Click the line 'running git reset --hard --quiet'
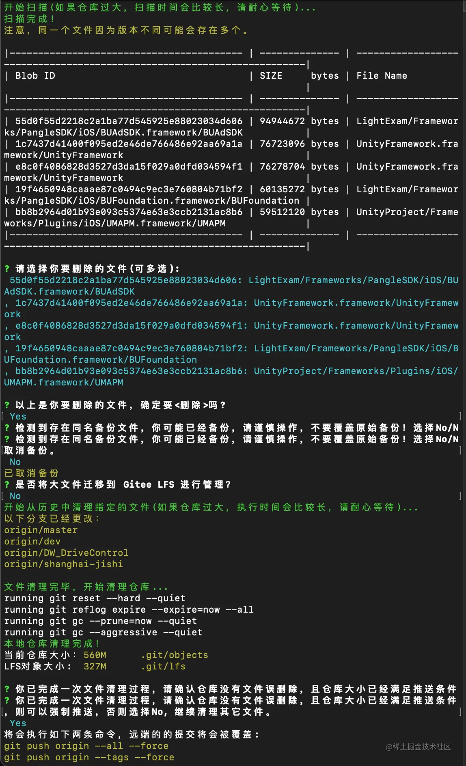Screen dimensions: 466x766 click(95, 598)
